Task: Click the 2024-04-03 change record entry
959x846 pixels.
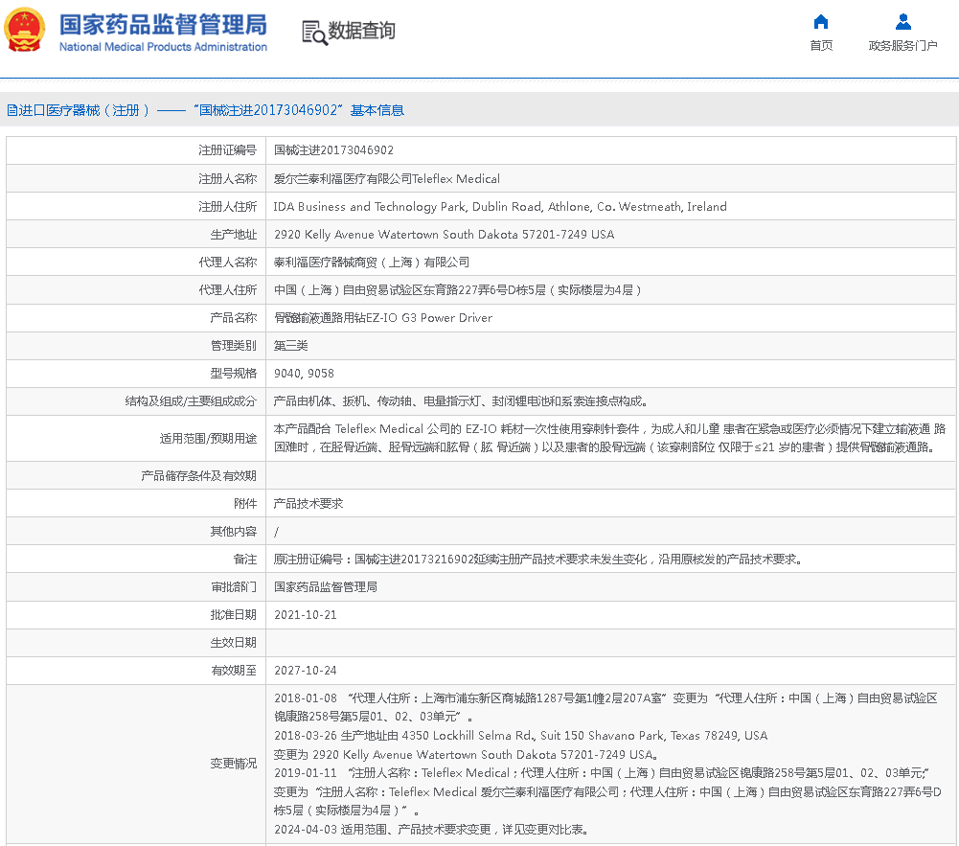Action: point(431,829)
